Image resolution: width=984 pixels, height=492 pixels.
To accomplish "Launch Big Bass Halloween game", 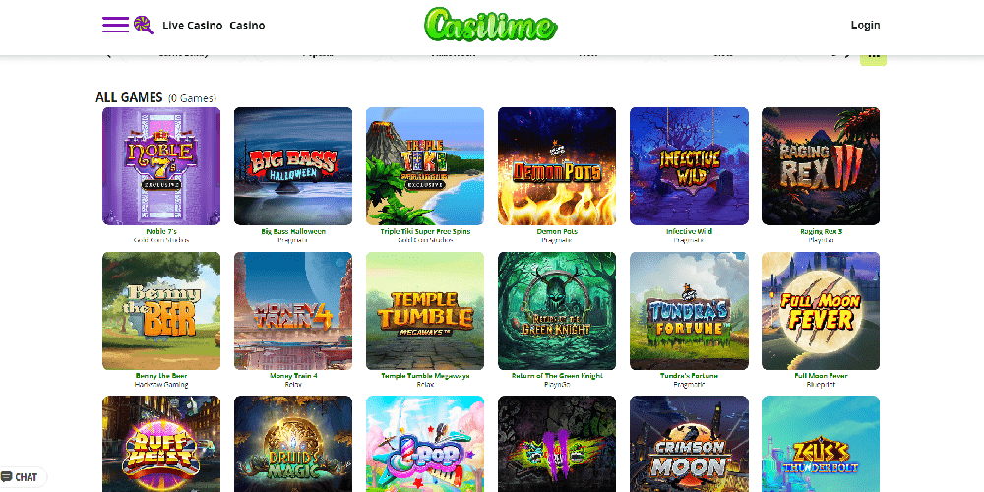I will point(293,166).
